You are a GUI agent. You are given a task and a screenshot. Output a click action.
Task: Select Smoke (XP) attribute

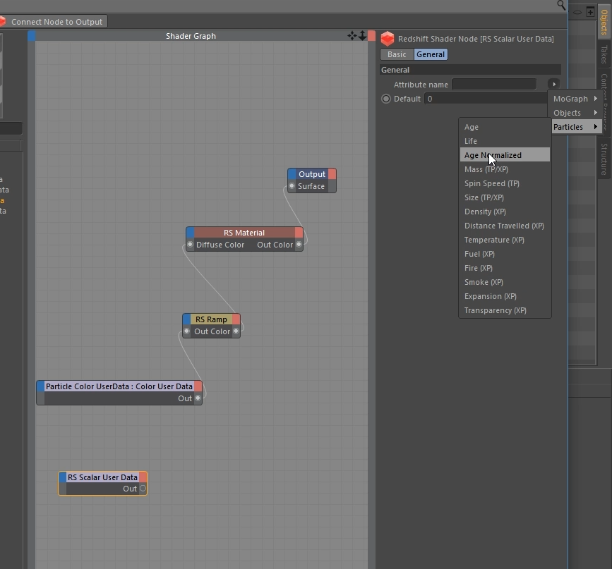coord(505,282)
